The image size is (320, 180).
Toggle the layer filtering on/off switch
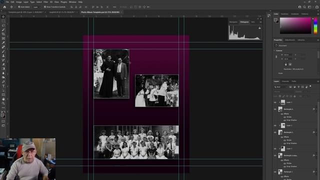[310, 86]
